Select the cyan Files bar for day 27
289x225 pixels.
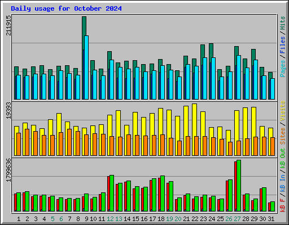coord(239,77)
